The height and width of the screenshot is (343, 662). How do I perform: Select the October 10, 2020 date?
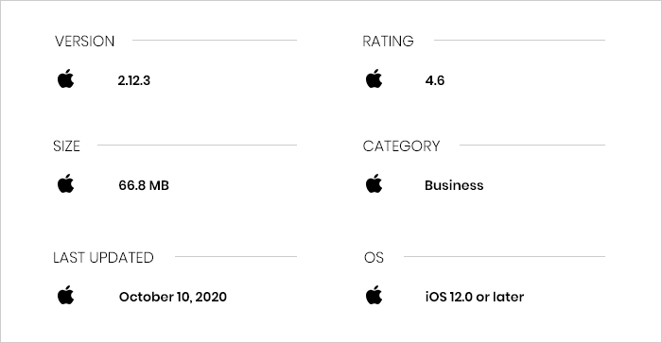(173, 297)
